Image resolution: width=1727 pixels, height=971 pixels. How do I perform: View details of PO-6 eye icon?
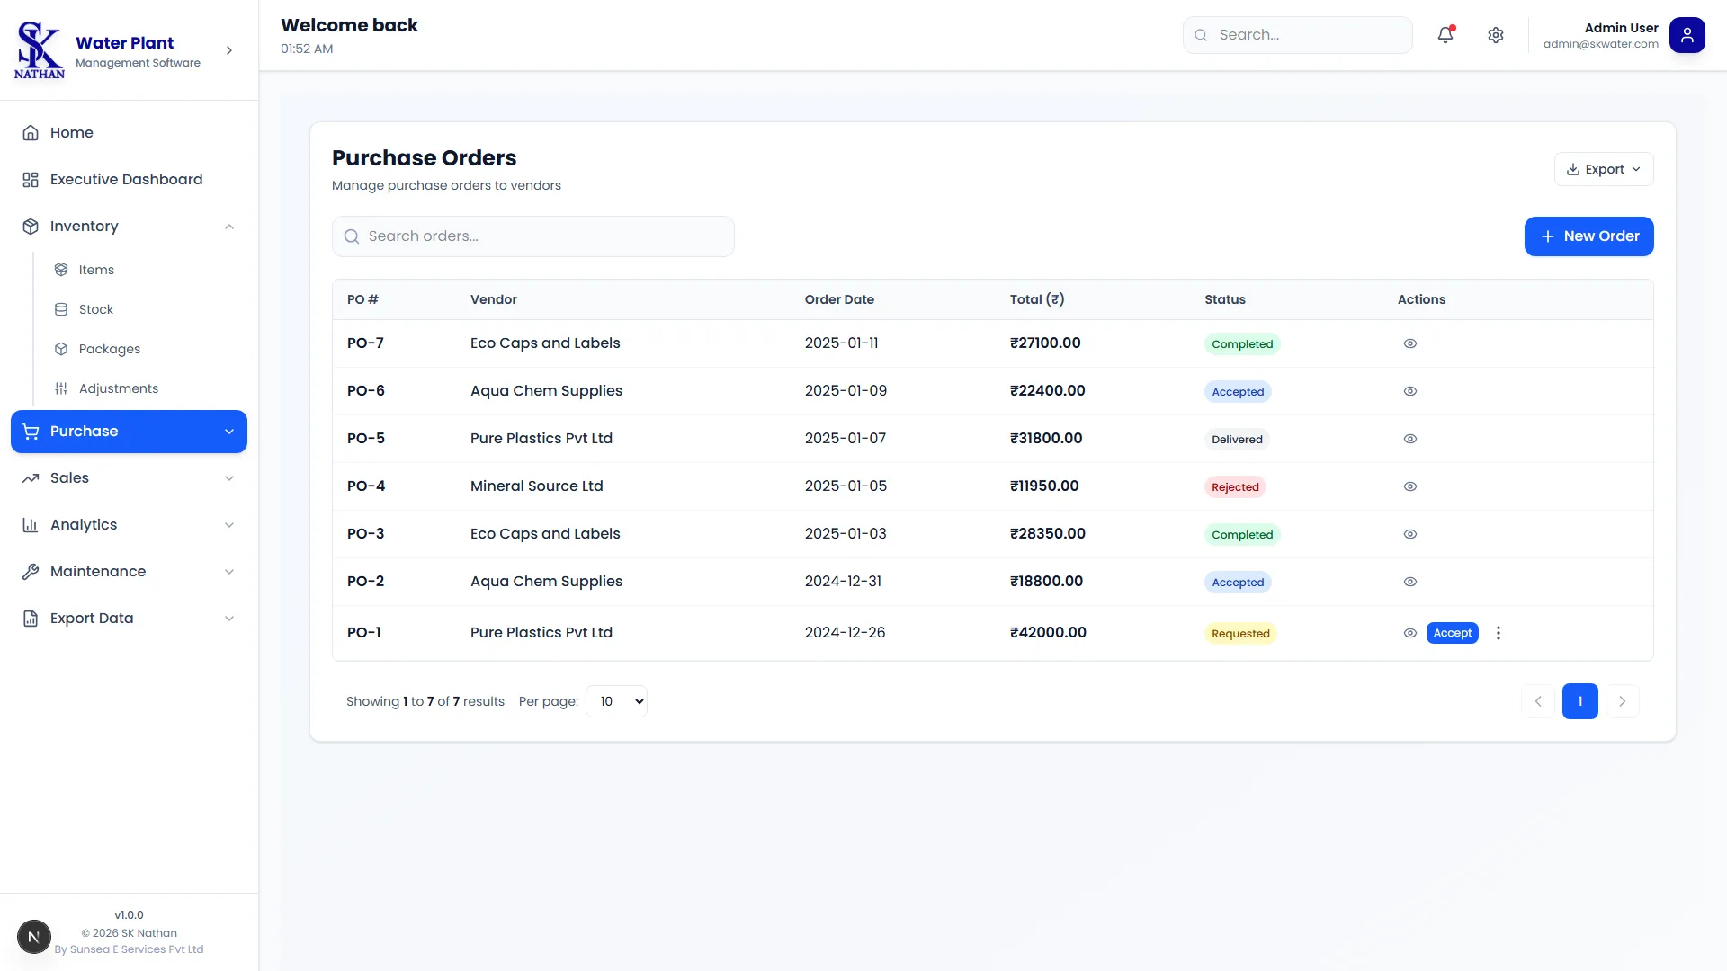pos(1409,391)
